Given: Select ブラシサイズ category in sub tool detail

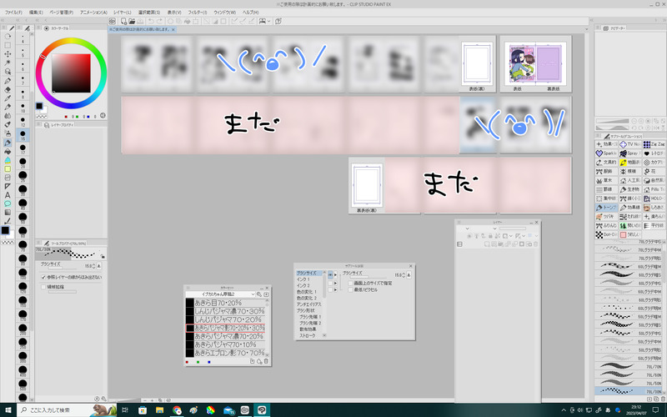Looking at the screenshot, I should click(309, 273).
